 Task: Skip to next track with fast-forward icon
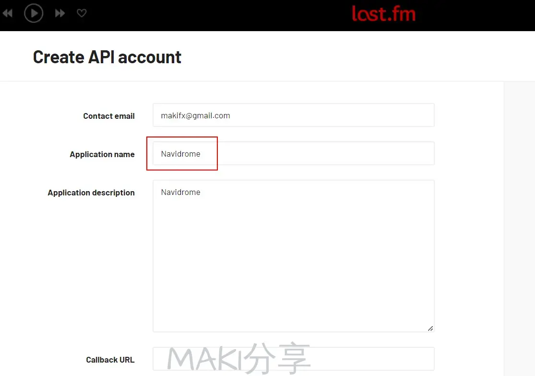(60, 13)
